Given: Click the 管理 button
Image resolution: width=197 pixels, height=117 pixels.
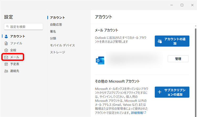Looking at the screenshot, I should 178,58.
